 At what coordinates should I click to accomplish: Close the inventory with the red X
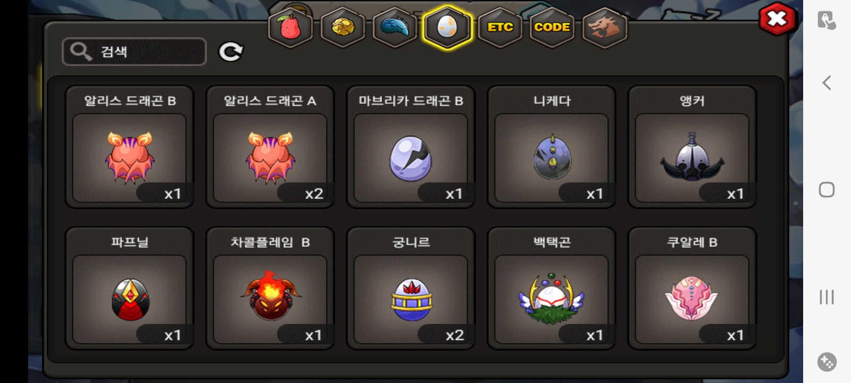[x=777, y=19]
